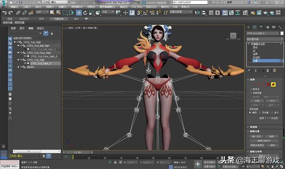Viewport: 285px width, 169px height.
Task: Click the Set Key large plus button
Action: pyautogui.click(x=198, y=164)
